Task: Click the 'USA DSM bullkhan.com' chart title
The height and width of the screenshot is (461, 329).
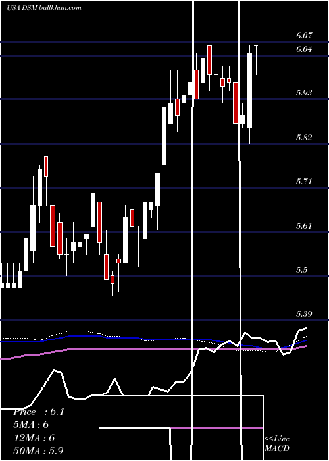Action: 44,8
